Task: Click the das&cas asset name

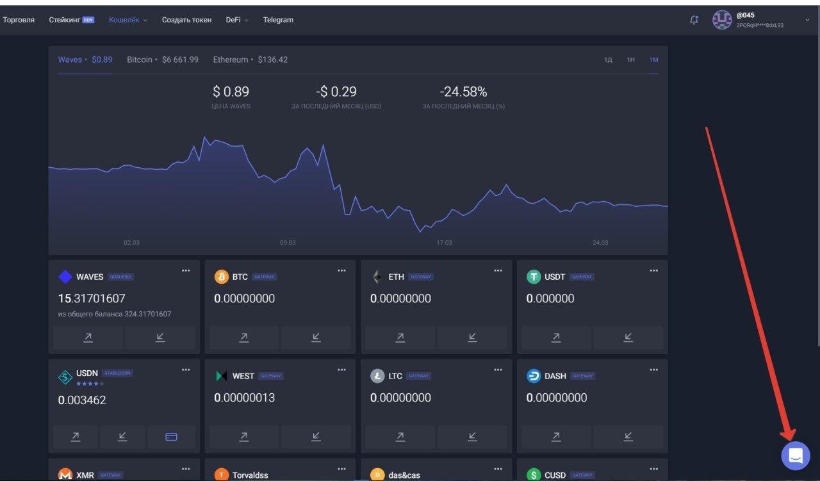Action: (404, 475)
